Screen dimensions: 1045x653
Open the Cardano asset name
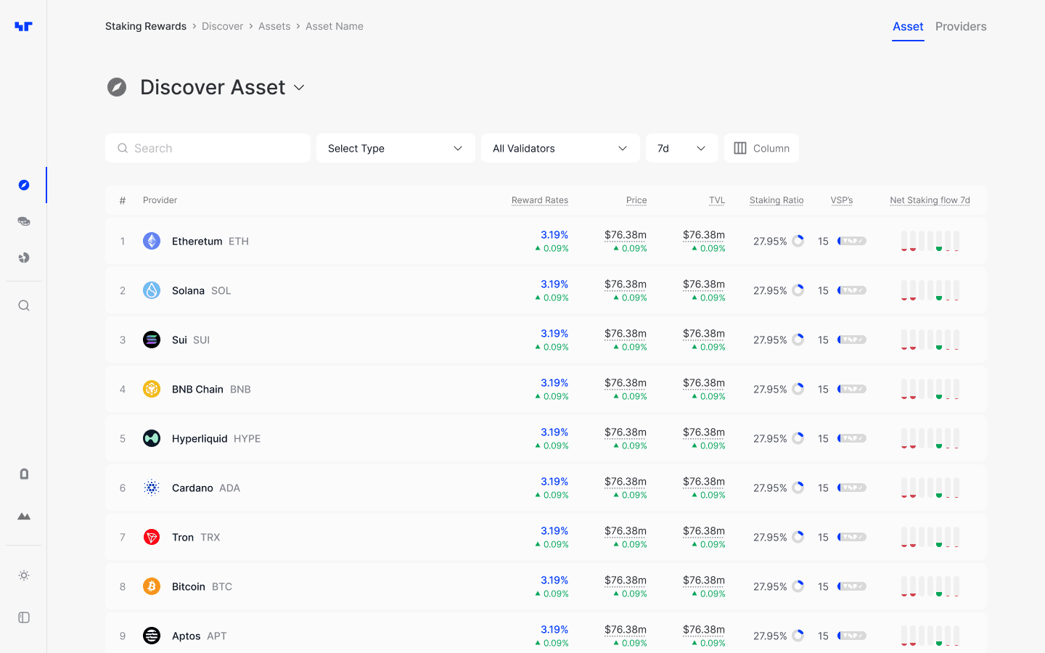192,488
